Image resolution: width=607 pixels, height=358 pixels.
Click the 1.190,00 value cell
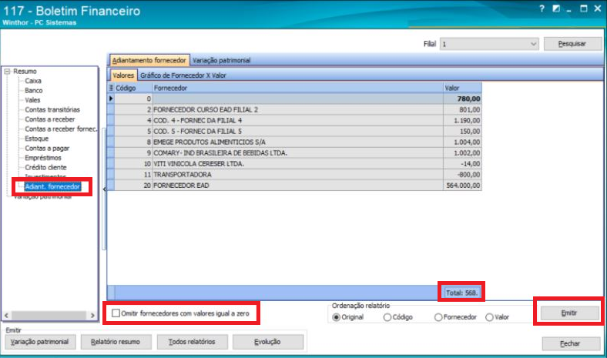tap(463, 120)
